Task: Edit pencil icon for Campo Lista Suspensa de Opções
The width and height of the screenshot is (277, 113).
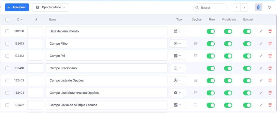Action: [x=261, y=93]
